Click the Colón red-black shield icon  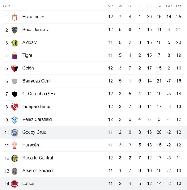tap(15, 68)
